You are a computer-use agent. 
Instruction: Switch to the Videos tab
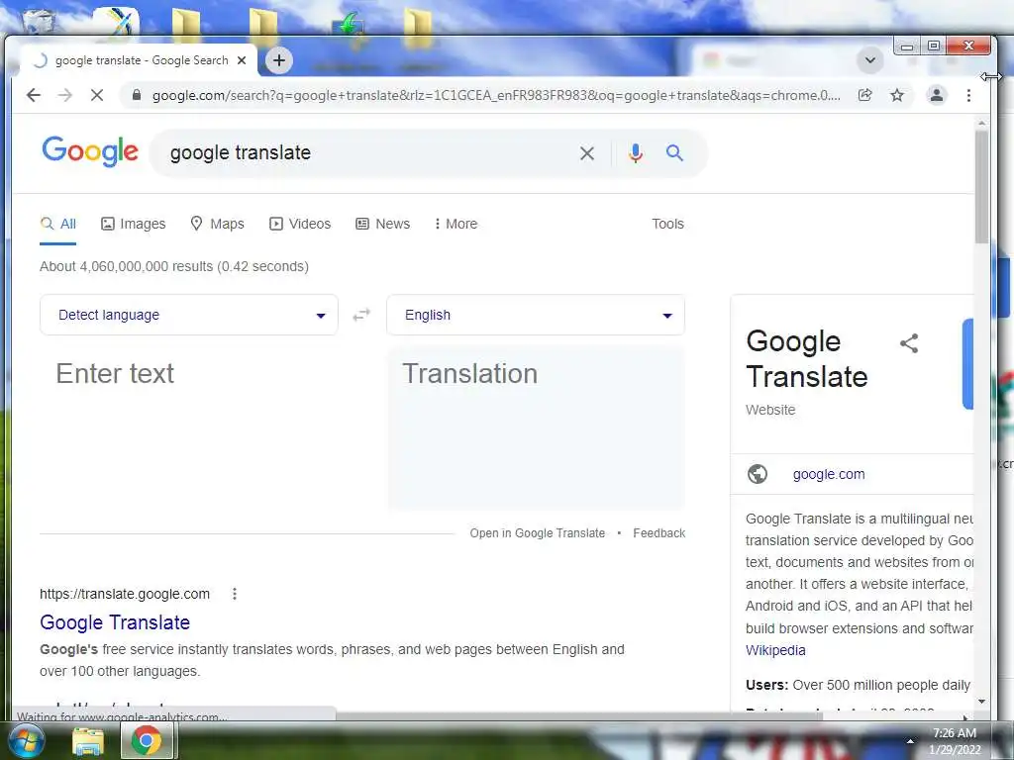click(300, 224)
